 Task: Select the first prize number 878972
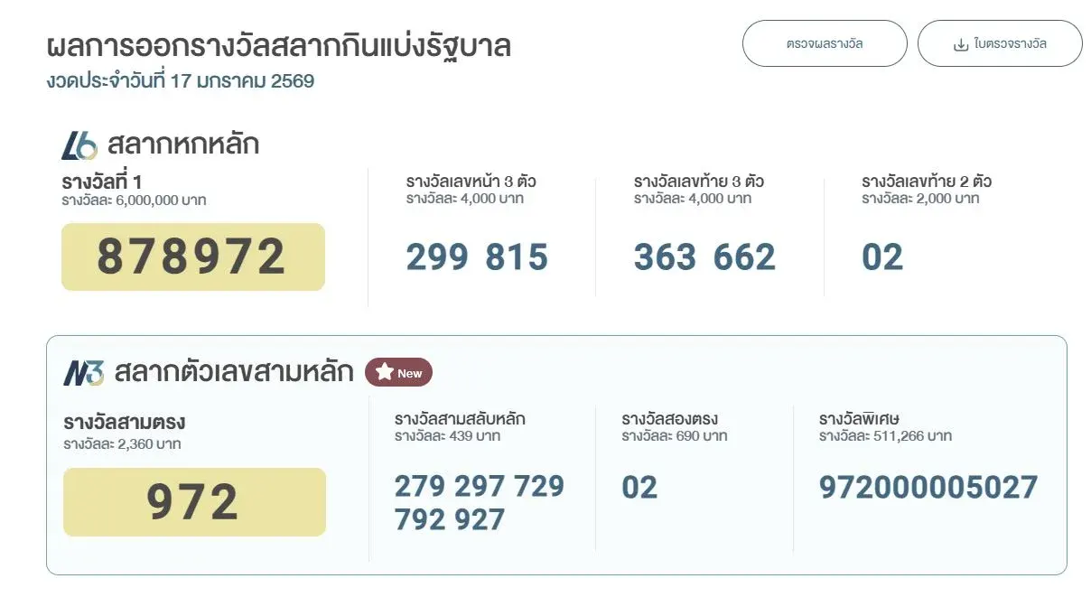tap(192, 257)
